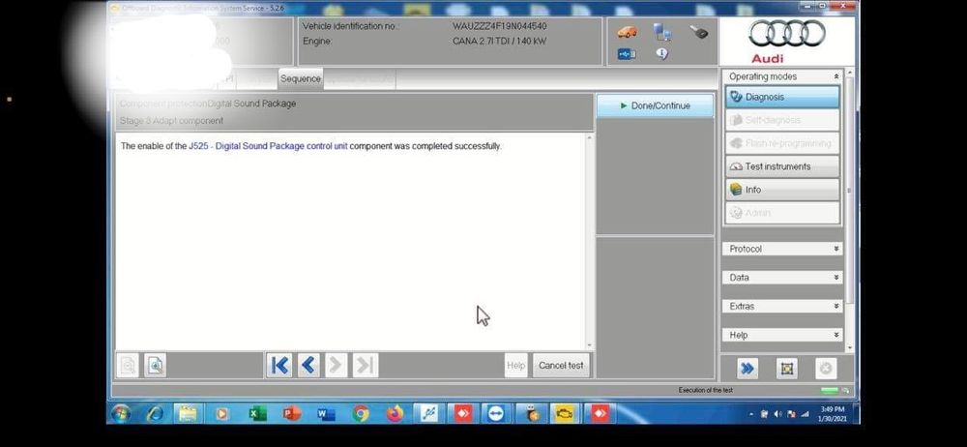The image size is (967, 447).
Task: Open the Info operating mode
Action: coord(782,190)
